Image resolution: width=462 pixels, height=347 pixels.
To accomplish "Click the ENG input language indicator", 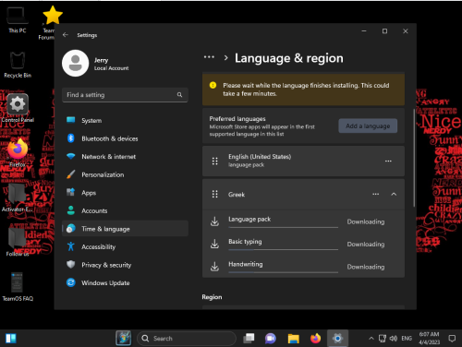I will [407, 339].
